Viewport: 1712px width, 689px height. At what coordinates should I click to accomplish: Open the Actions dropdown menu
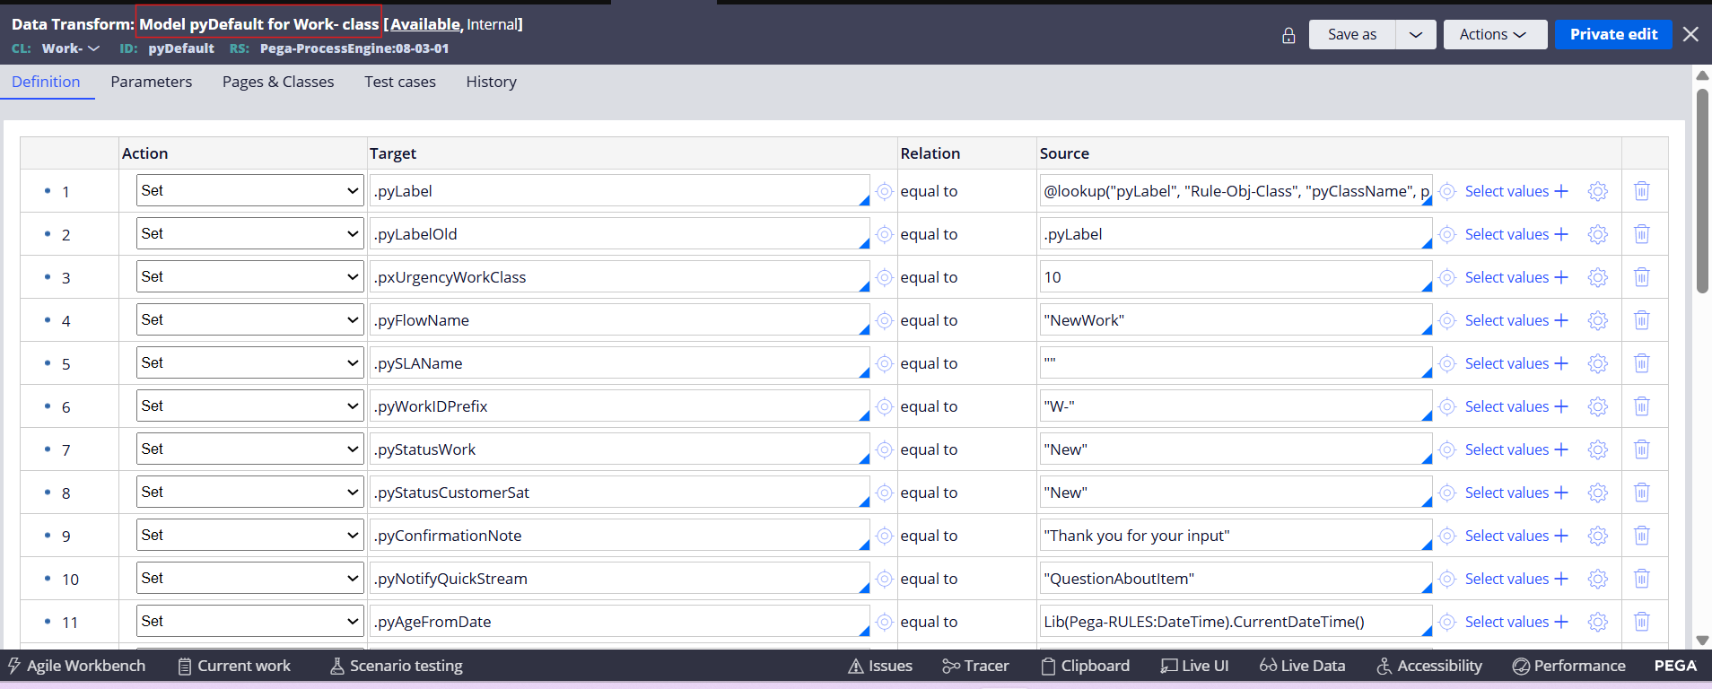point(1494,35)
